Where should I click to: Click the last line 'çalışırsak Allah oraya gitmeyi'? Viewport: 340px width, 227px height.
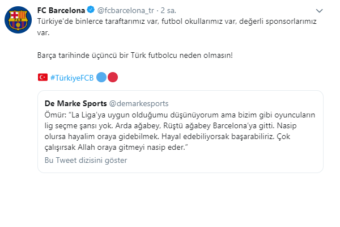[x=116, y=148]
